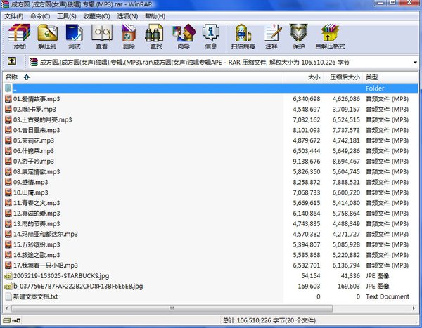The image size is (422, 328).
Task: Open the 帮助(H) menu
Action: click(155, 16)
